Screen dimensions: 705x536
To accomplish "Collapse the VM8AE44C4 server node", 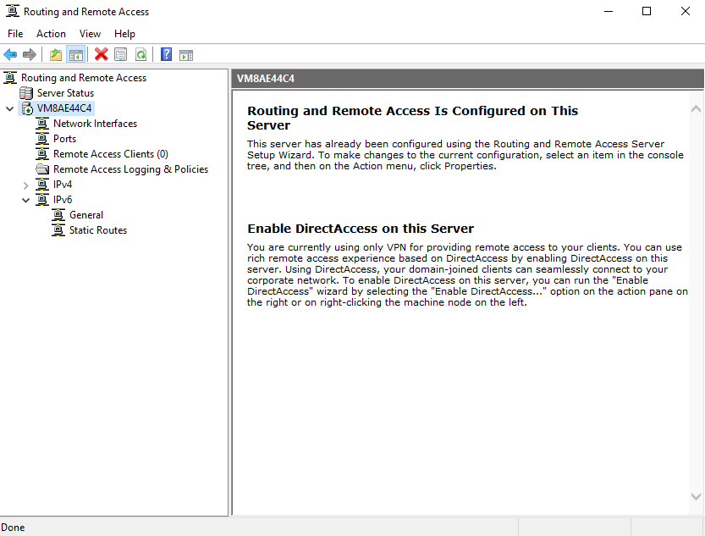I will (9, 109).
